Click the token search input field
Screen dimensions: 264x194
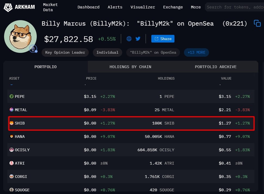[234, 7]
